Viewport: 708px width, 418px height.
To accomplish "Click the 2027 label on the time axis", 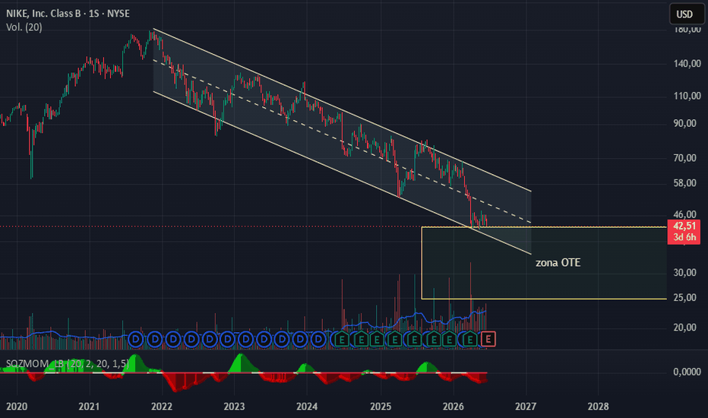I will click(x=526, y=407).
